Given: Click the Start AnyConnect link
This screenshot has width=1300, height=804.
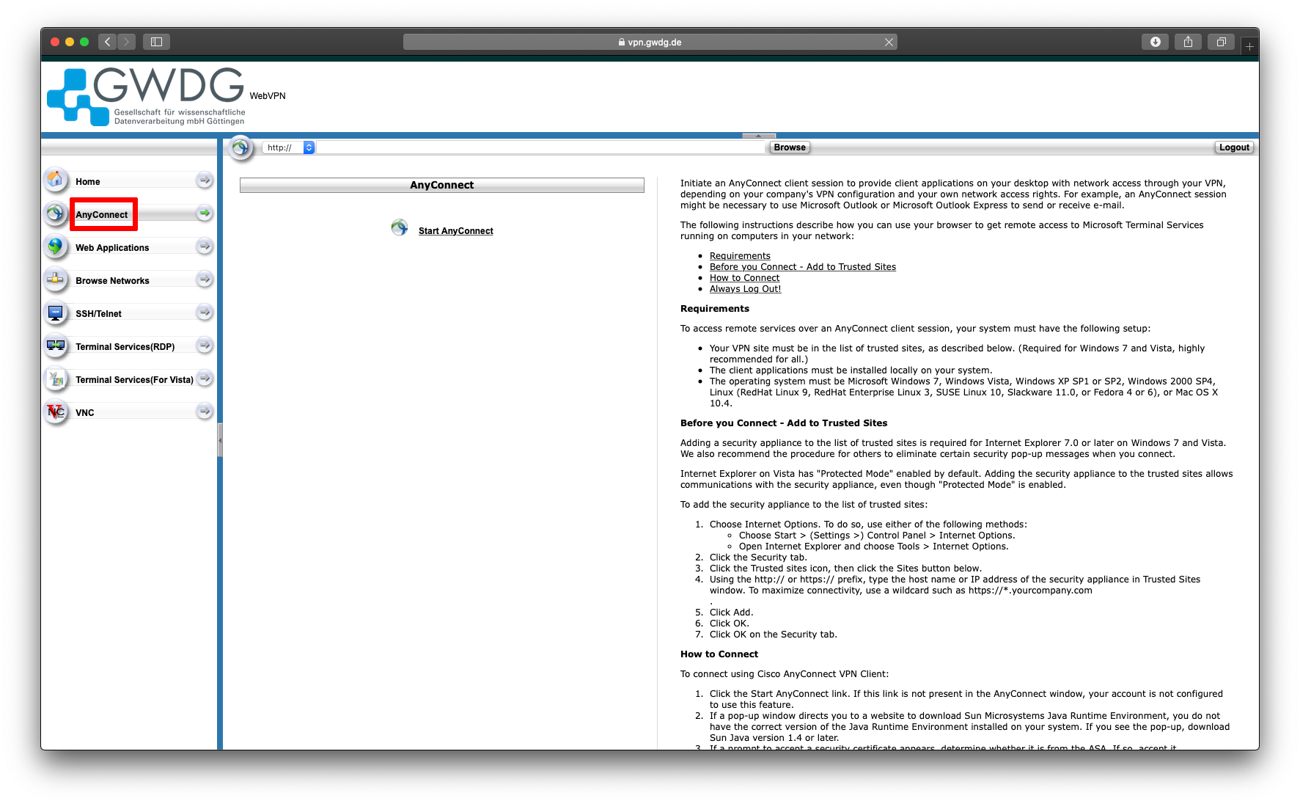Looking at the screenshot, I should click(x=456, y=231).
